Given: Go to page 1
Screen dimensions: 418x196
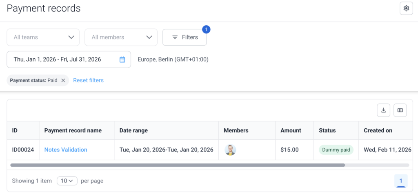Looking at the screenshot, I should pyautogui.click(x=401, y=181).
